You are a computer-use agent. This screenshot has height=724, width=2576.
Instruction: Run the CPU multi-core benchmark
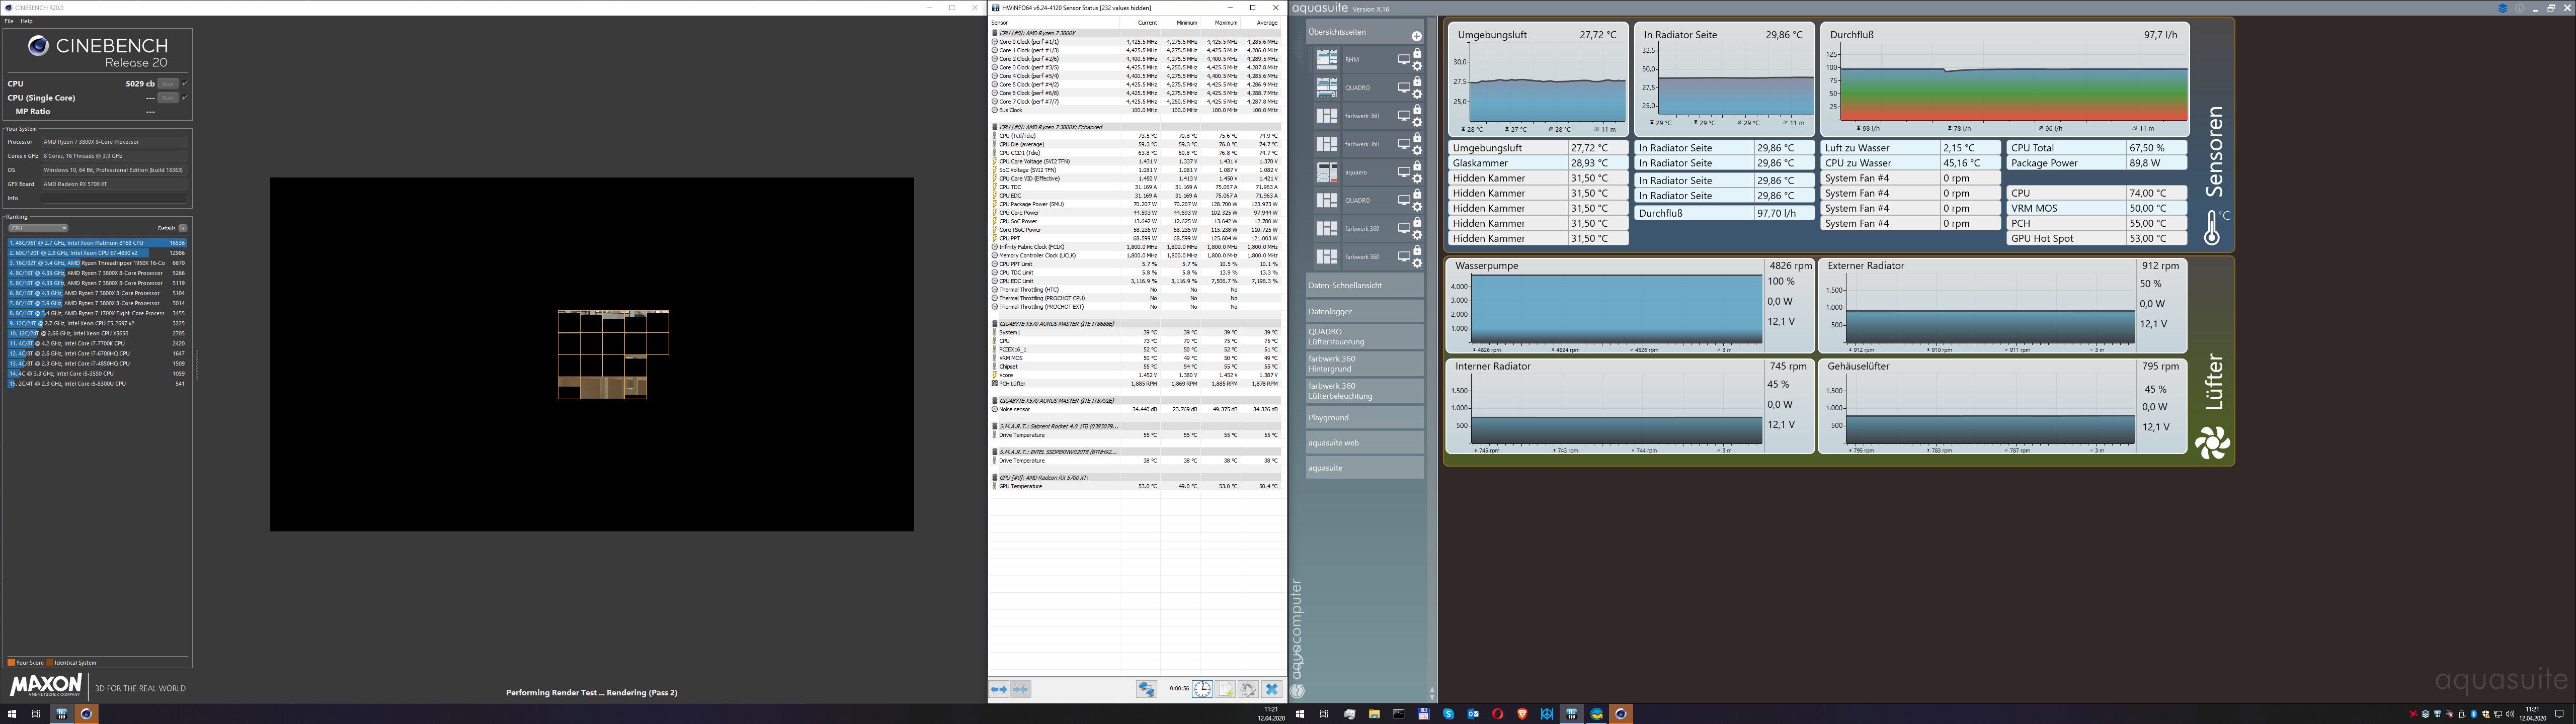pos(168,84)
